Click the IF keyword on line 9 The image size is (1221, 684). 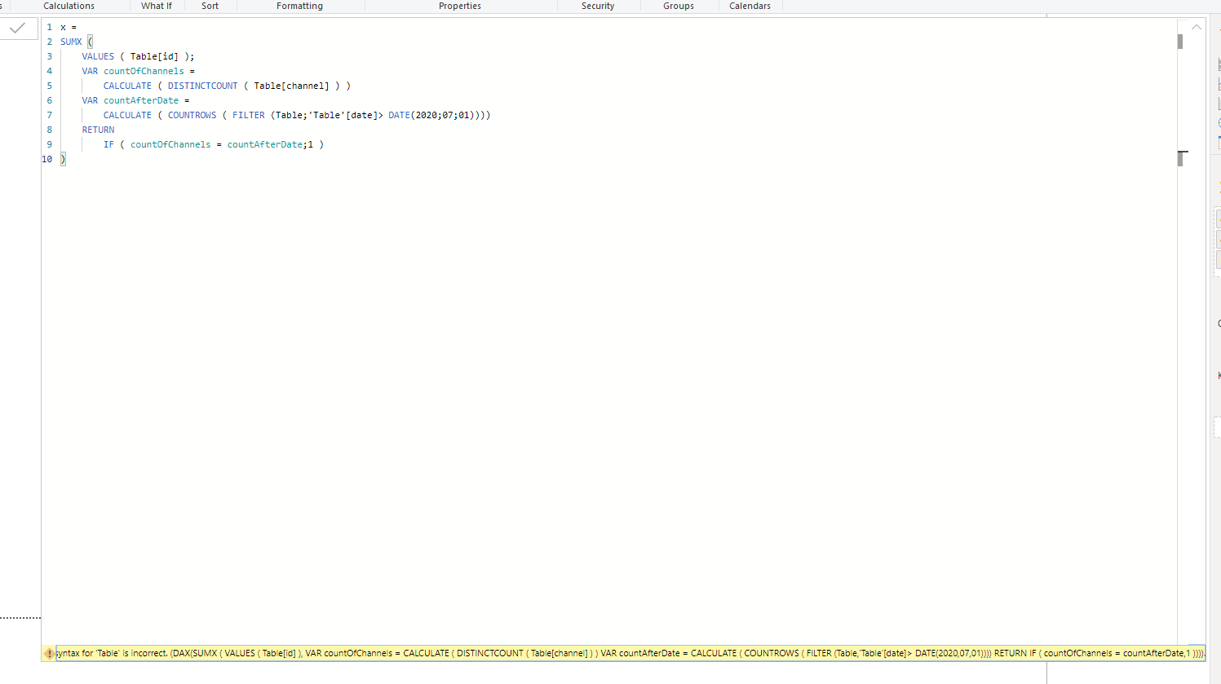click(x=108, y=144)
